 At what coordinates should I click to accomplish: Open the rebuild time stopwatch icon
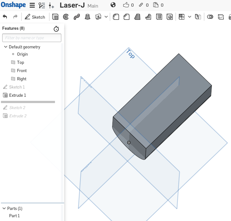(x=56, y=29)
